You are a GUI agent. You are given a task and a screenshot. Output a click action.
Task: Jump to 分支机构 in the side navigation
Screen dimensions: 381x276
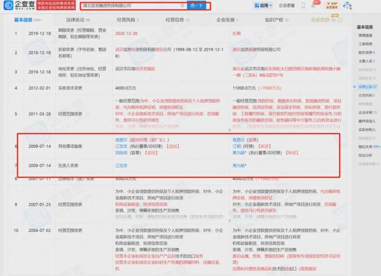click(367, 95)
